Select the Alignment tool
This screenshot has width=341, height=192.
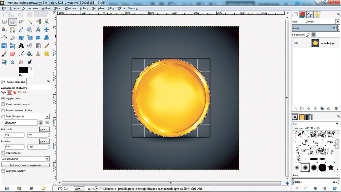point(4,38)
